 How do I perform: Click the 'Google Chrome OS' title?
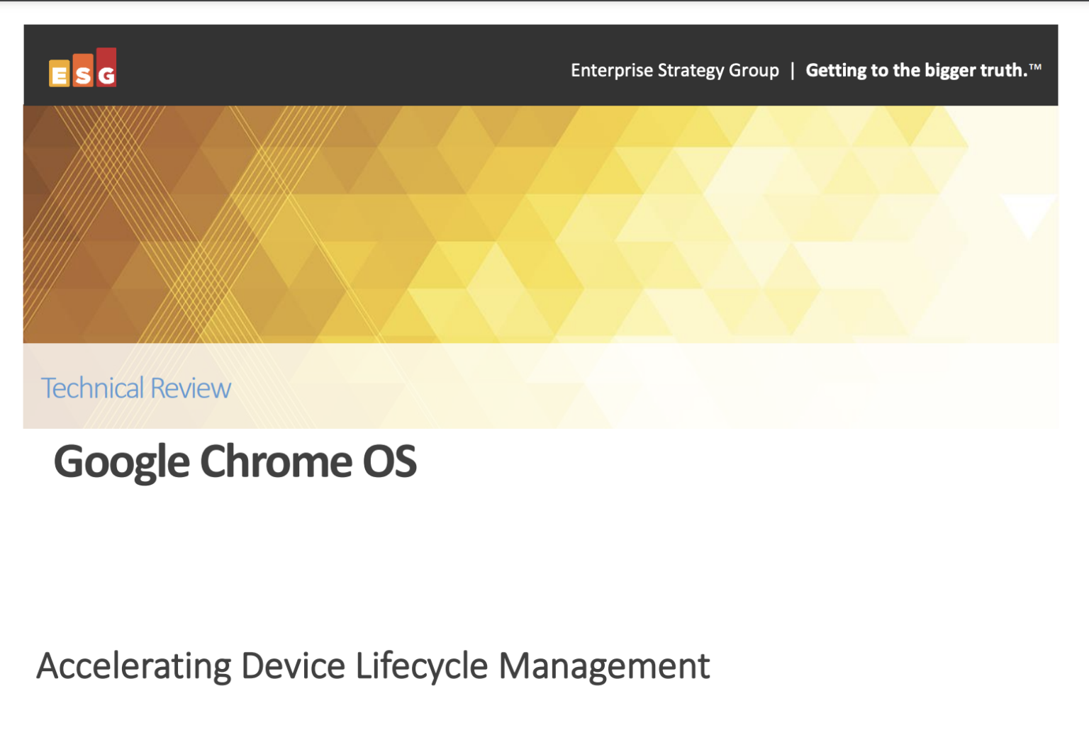coord(235,462)
